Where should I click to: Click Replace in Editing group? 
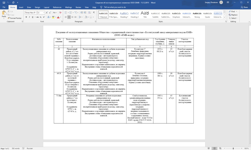click(233, 15)
